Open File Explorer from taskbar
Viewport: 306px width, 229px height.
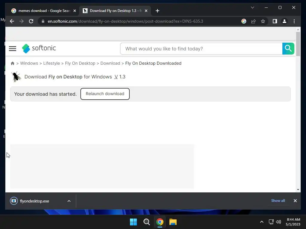pyautogui.click(x=173, y=222)
